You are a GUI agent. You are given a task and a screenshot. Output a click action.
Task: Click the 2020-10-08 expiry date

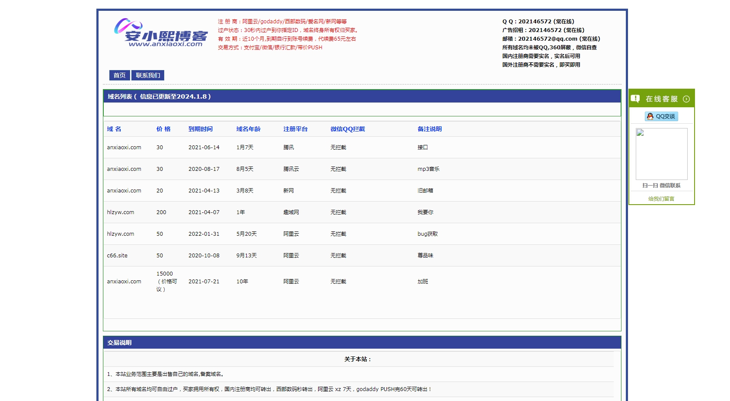pyautogui.click(x=204, y=256)
